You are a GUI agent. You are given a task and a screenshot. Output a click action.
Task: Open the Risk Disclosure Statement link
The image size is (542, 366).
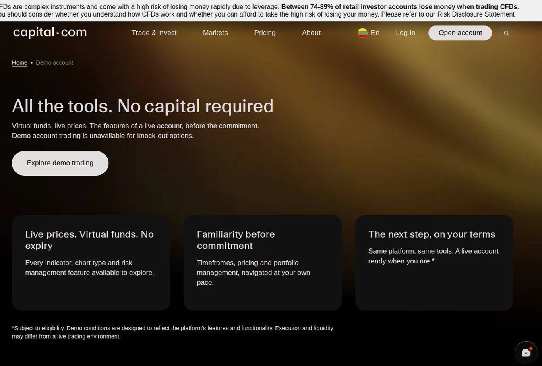[476, 14]
